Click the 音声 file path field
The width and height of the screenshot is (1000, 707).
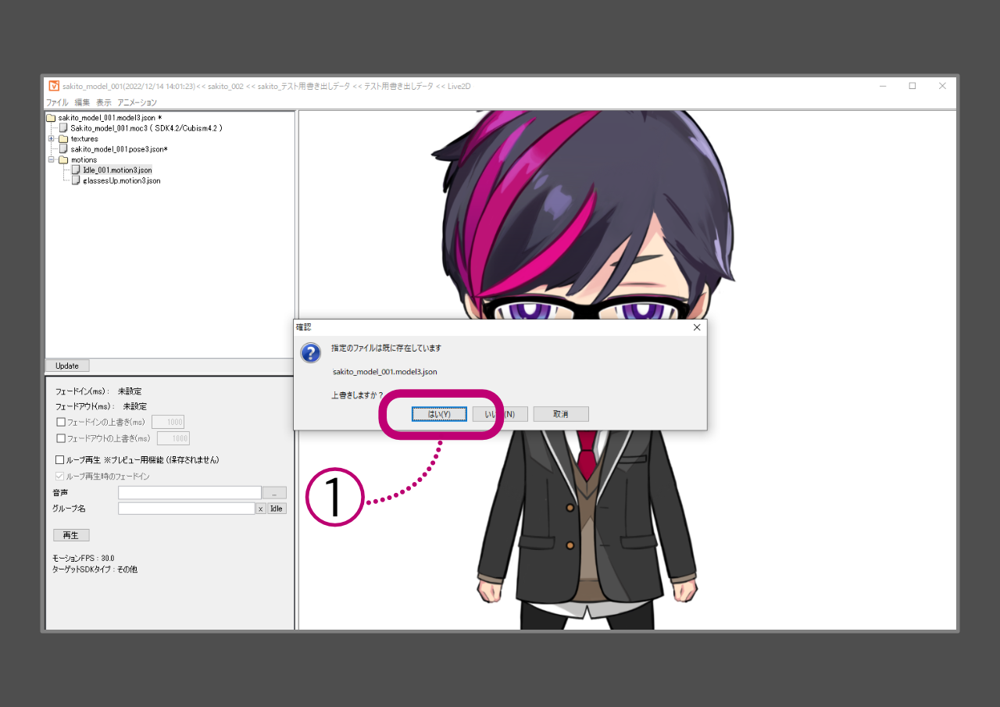(190, 493)
